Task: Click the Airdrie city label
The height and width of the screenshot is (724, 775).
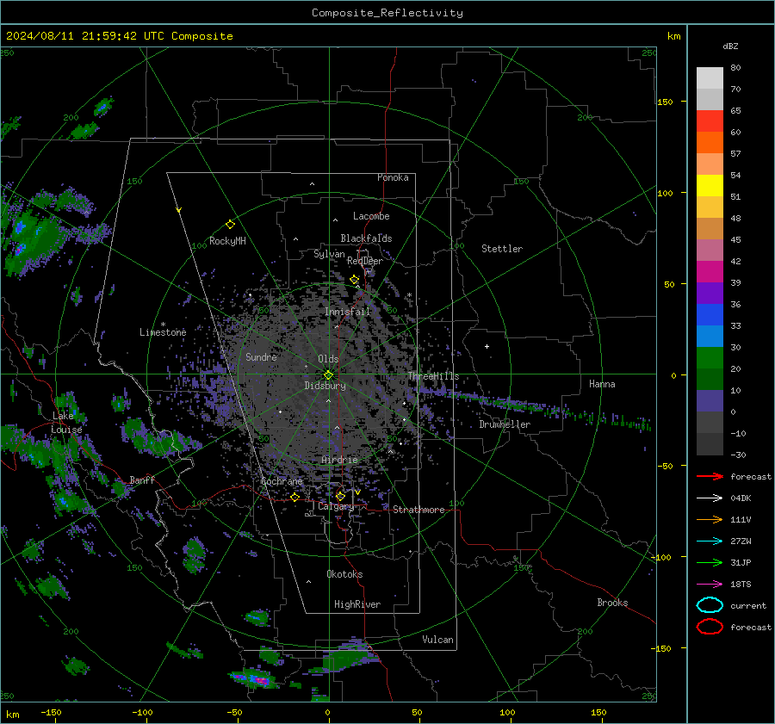Action: pos(339,460)
